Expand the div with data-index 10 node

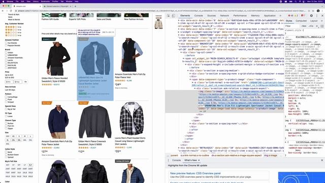(179, 148)
